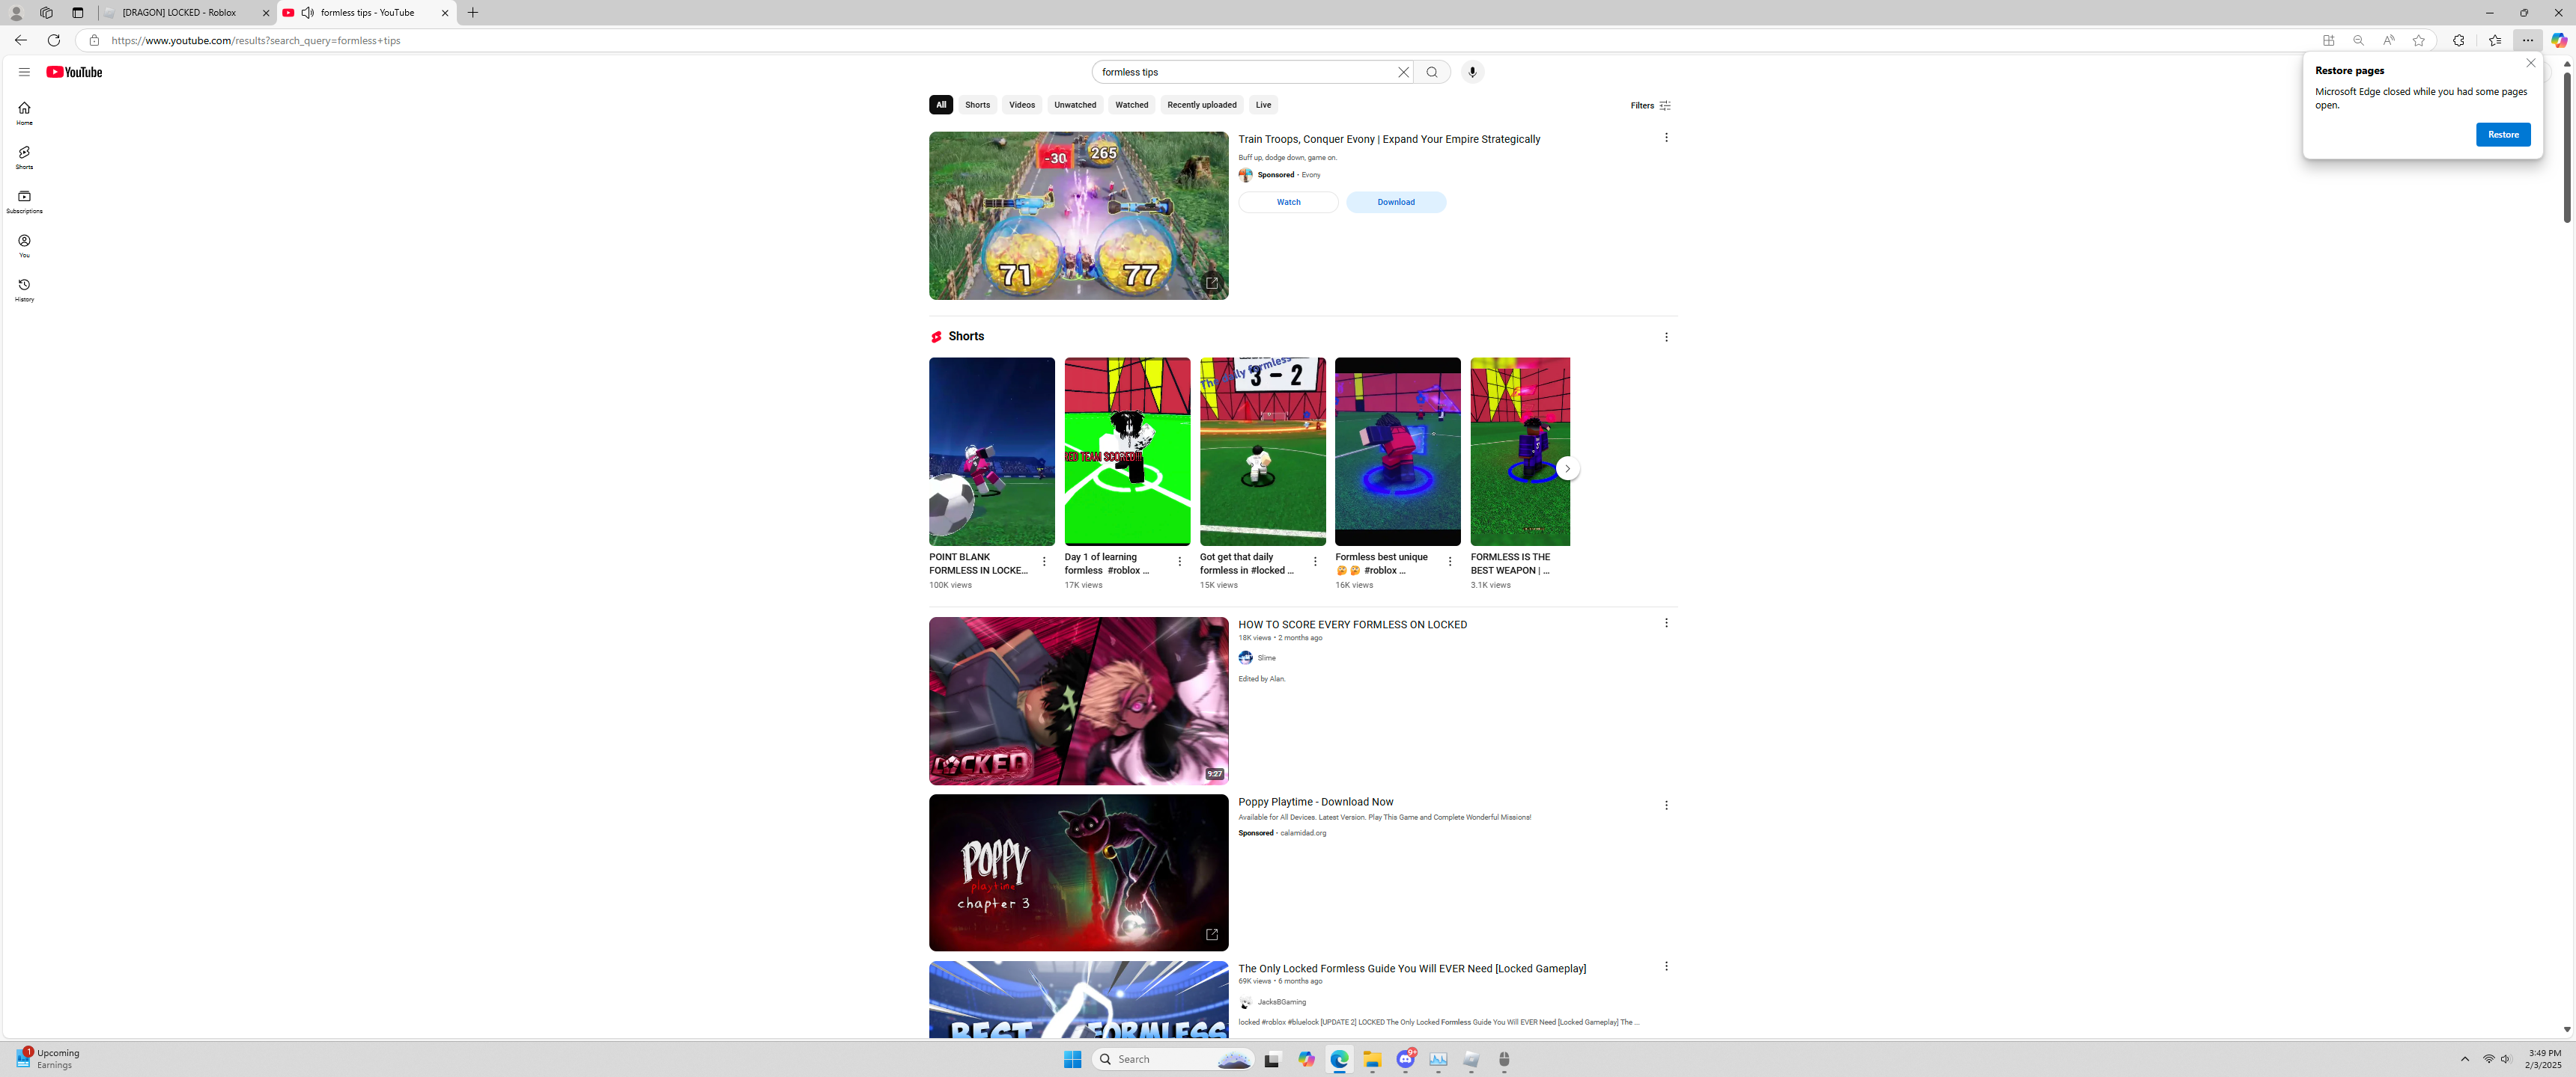Screen dimensions: 2576x1077
Task: Open a new browser tab
Action: click(473, 13)
